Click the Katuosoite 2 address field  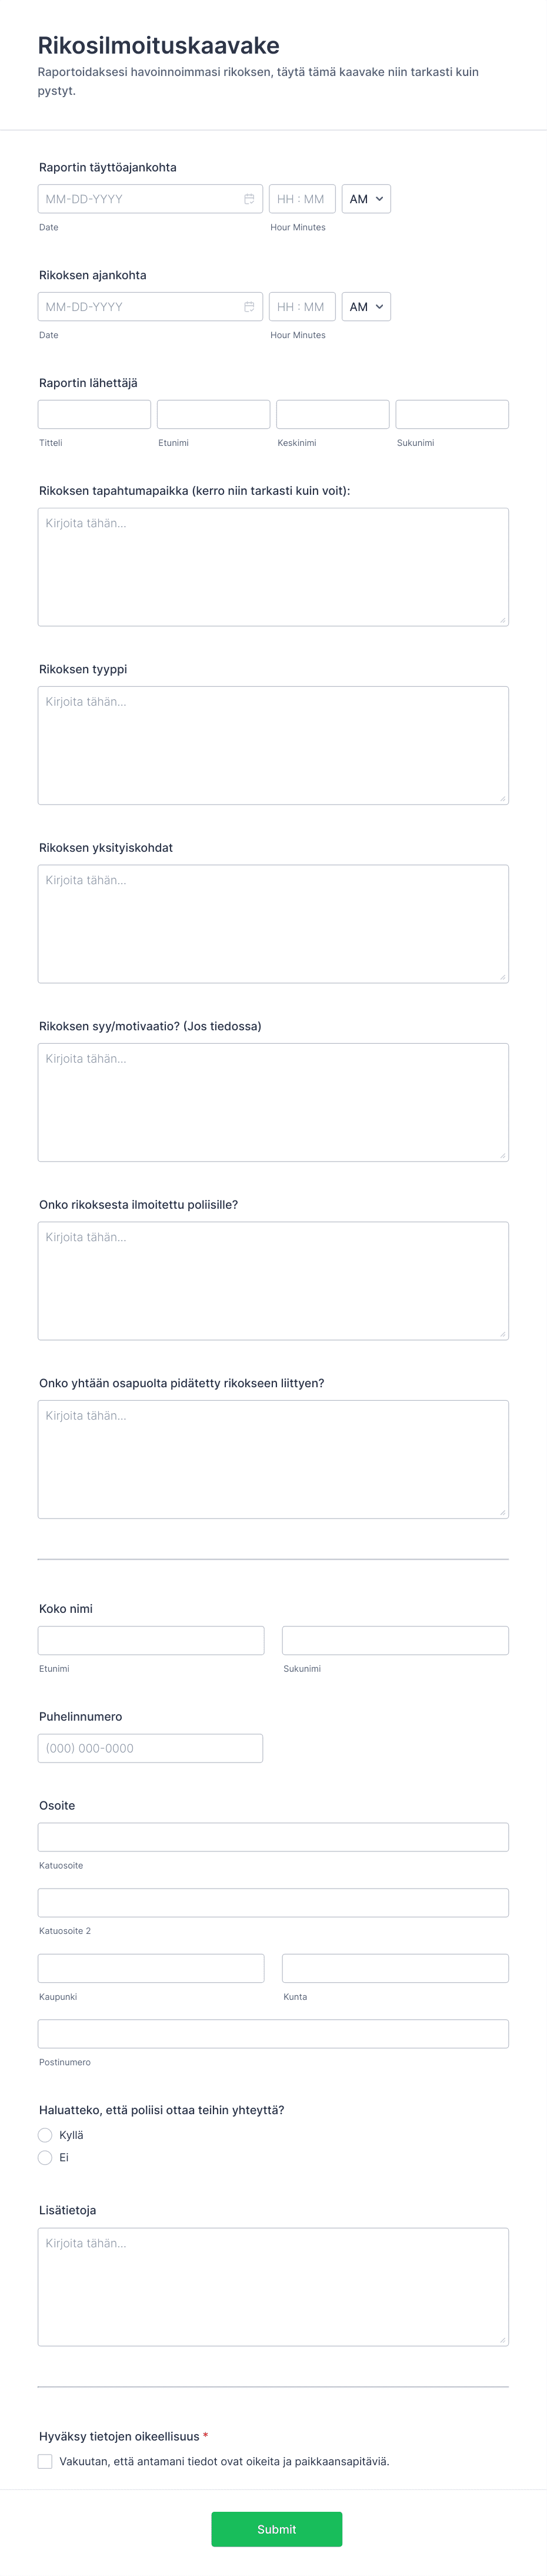coord(273,1902)
